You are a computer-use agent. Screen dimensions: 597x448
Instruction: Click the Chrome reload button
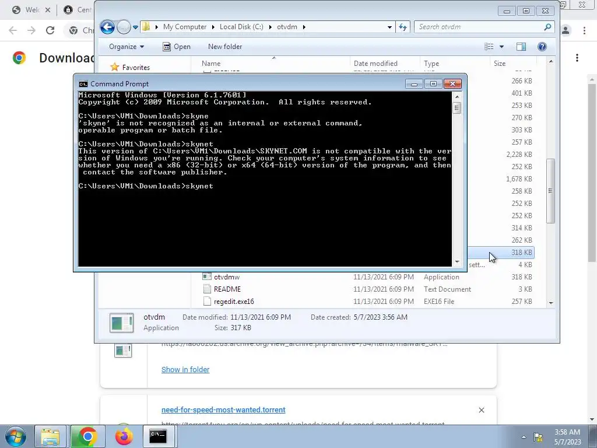click(50, 30)
